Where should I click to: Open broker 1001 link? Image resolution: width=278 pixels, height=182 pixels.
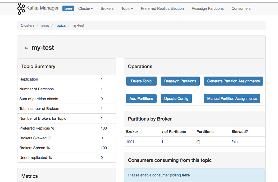coord(130,142)
